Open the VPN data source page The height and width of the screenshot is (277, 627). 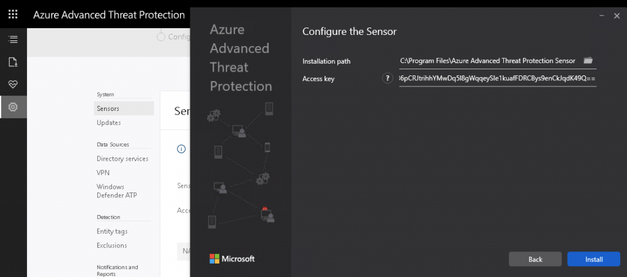coord(103,173)
